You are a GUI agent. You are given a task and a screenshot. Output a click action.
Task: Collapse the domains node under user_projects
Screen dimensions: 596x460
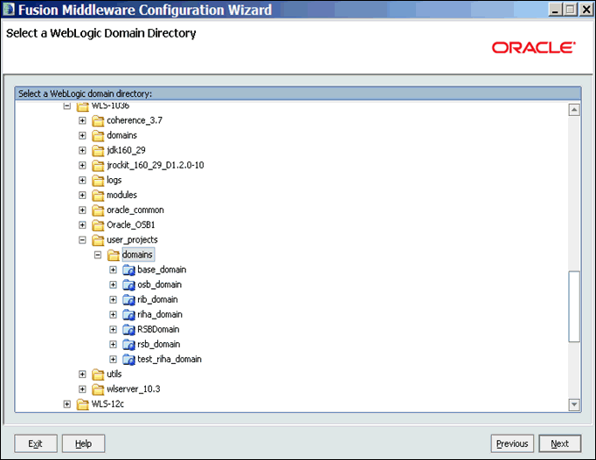[x=98, y=255]
